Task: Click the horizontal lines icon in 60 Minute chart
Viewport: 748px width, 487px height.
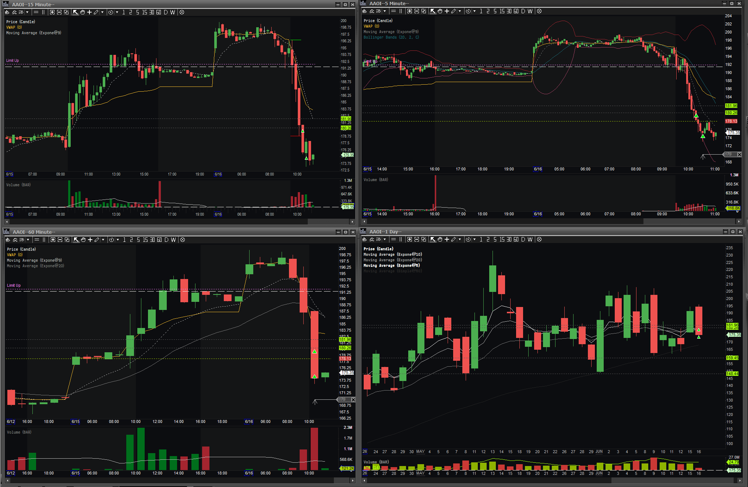Action: point(37,240)
